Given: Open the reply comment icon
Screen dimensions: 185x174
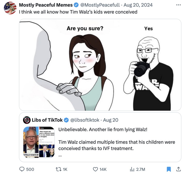Looking at the screenshot, I should click(x=22, y=169).
